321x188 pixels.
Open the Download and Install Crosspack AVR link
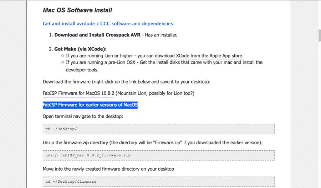[97, 35]
